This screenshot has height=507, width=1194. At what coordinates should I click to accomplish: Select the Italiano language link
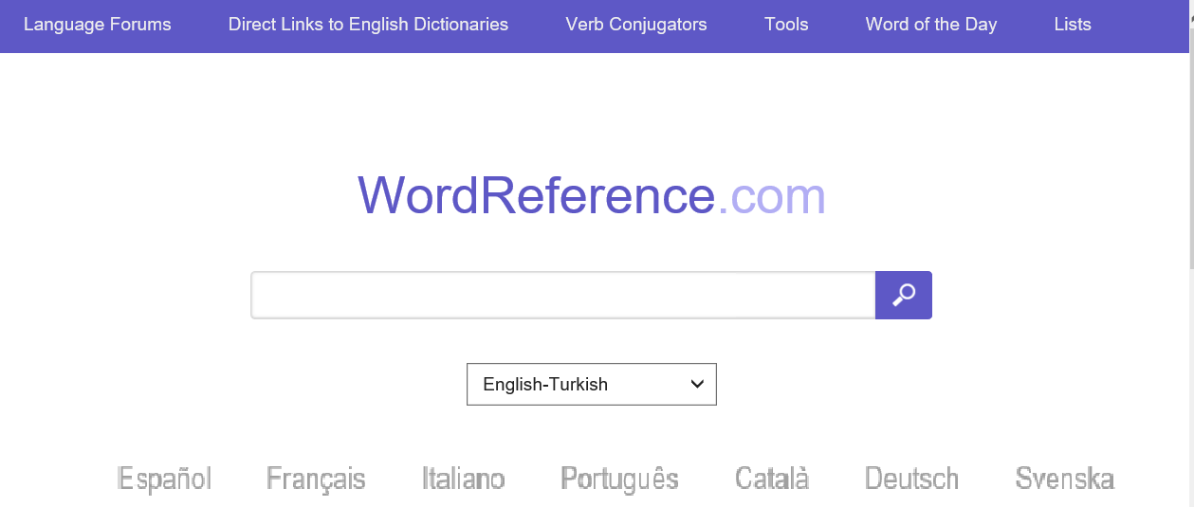tap(463, 479)
